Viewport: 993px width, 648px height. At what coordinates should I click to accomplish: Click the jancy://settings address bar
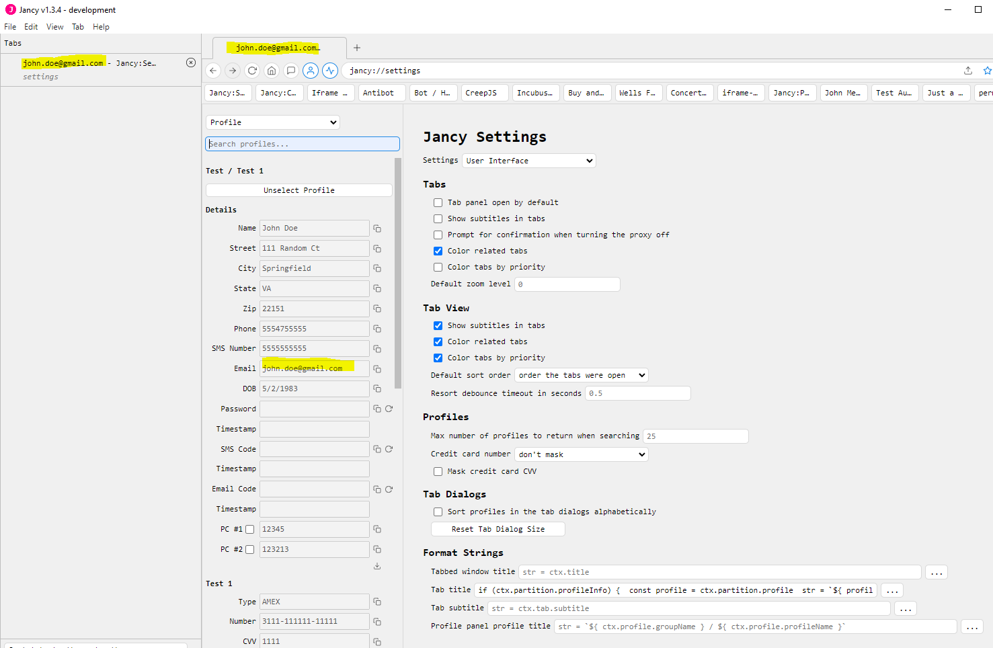point(652,71)
